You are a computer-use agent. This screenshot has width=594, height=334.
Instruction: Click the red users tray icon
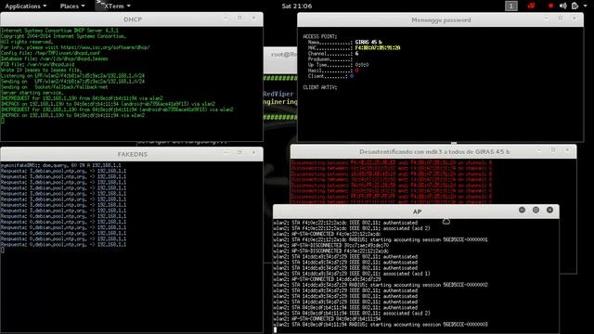(532, 6)
